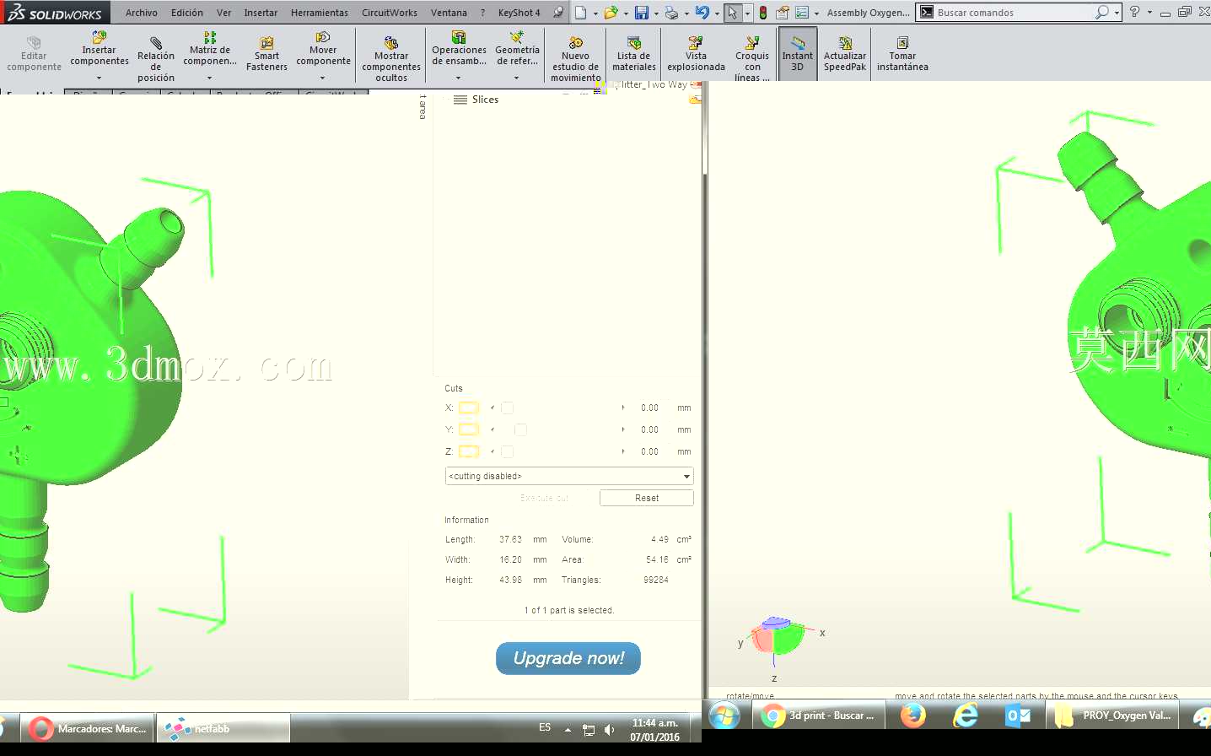Open the Lista de materiales tool
This screenshot has height=756, width=1211.
[x=634, y=54]
